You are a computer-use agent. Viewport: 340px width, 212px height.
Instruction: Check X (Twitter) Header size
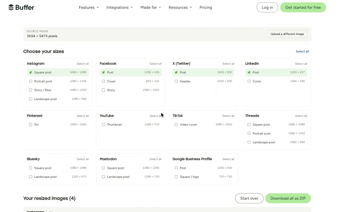coord(176,81)
